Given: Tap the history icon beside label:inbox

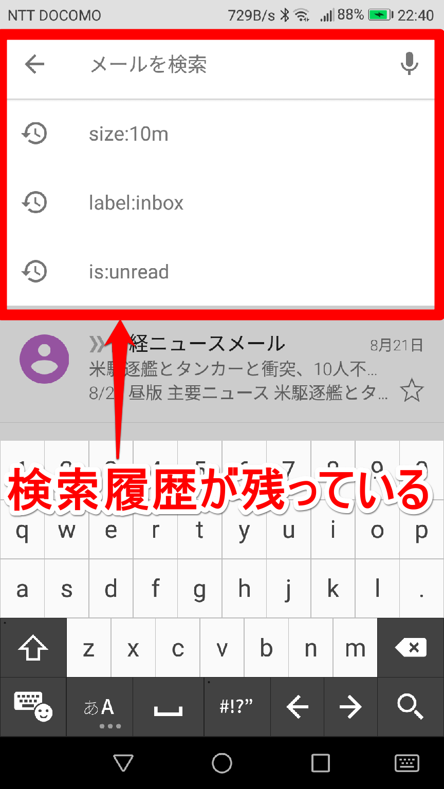Looking at the screenshot, I should coord(34,202).
